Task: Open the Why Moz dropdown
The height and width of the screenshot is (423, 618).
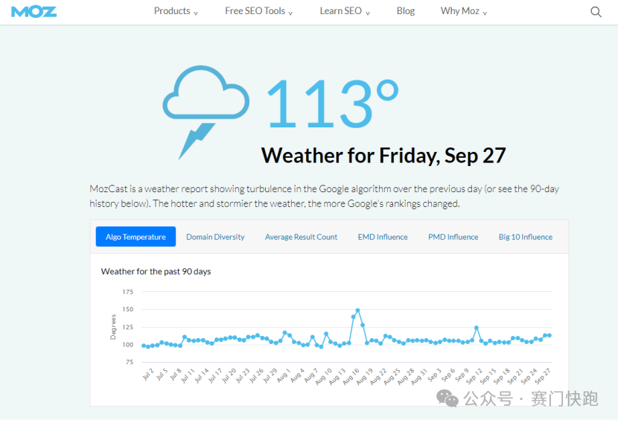Action: (463, 11)
